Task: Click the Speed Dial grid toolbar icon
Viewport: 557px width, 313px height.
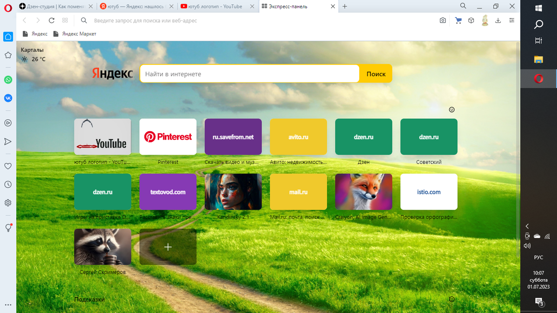Action: tap(65, 20)
